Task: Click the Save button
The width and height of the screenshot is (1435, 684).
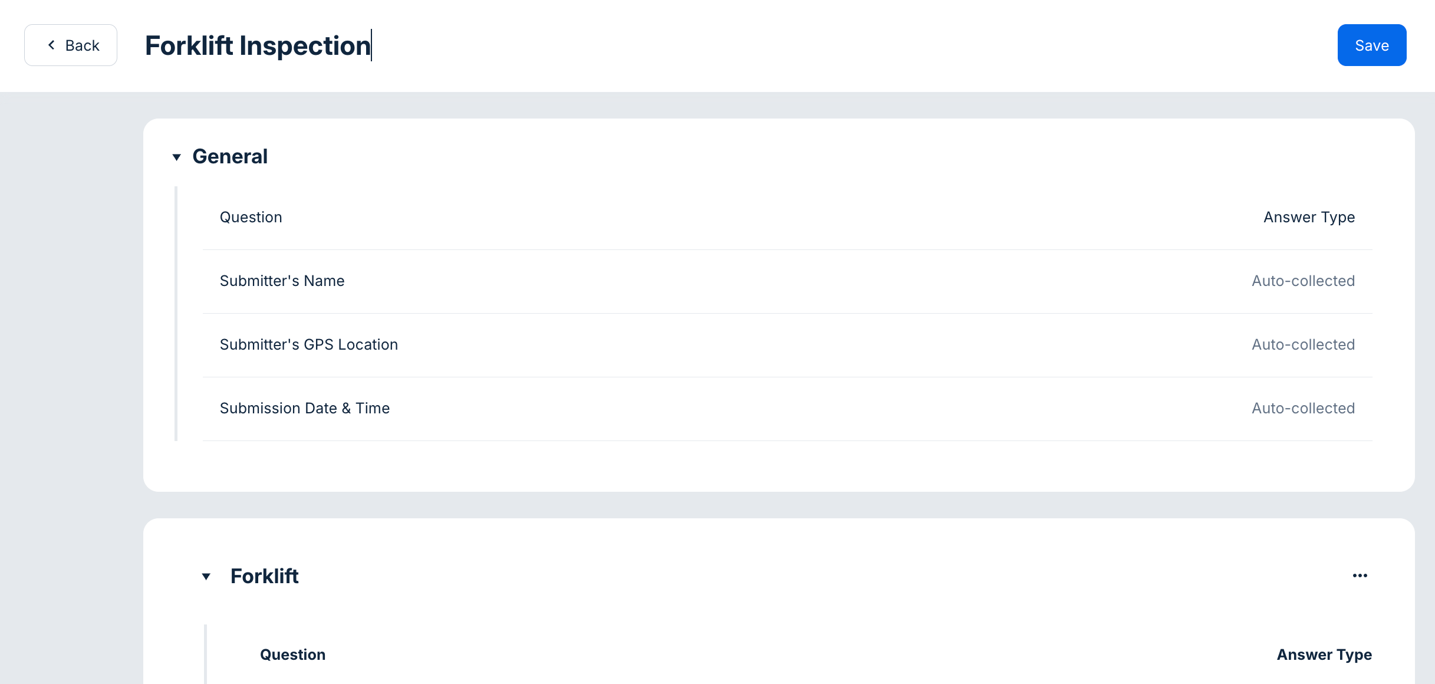Action: tap(1371, 45)
